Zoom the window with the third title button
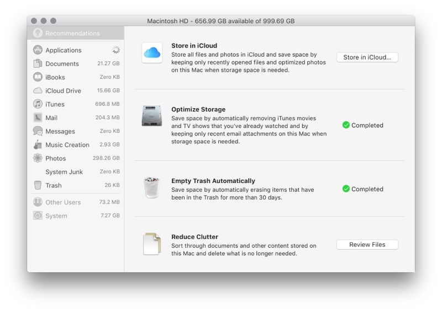Viewport: 442px width, 311px height. pyautogui.click(x=53, y=21)
